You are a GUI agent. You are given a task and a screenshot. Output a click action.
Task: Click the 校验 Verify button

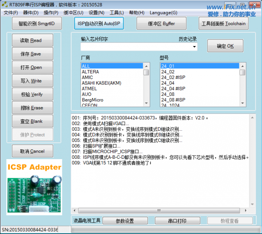pyautogui.click(x=31, y=94)
